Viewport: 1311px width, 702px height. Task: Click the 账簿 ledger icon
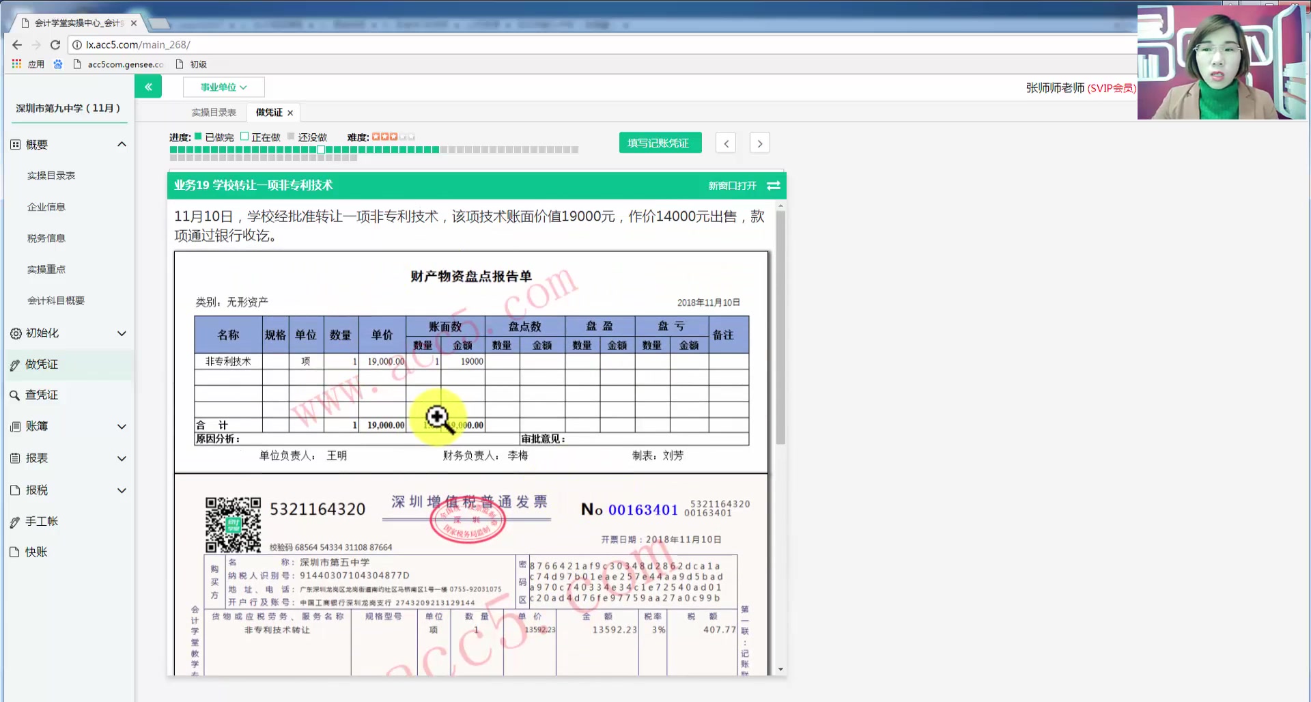[15, 426]
